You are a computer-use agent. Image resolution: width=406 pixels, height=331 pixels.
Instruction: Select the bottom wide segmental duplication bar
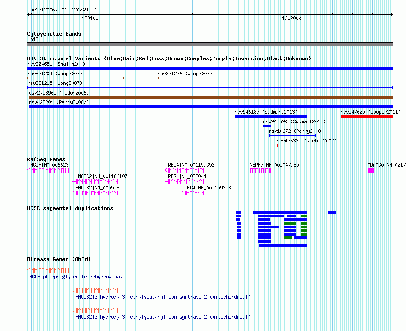click(x=282, y=245)
